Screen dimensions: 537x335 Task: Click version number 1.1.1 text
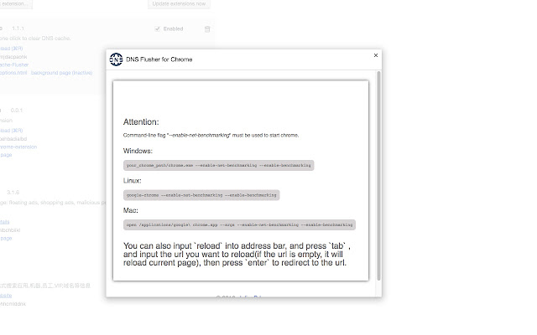[x=18, y=28]
